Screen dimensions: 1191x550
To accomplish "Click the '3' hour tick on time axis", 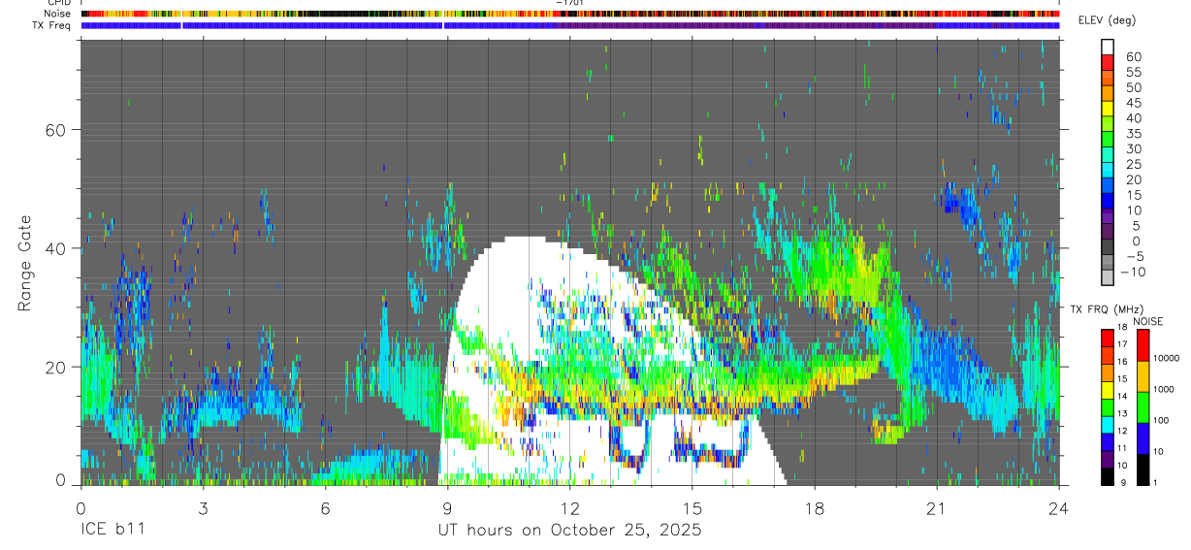I will point(203,508).
